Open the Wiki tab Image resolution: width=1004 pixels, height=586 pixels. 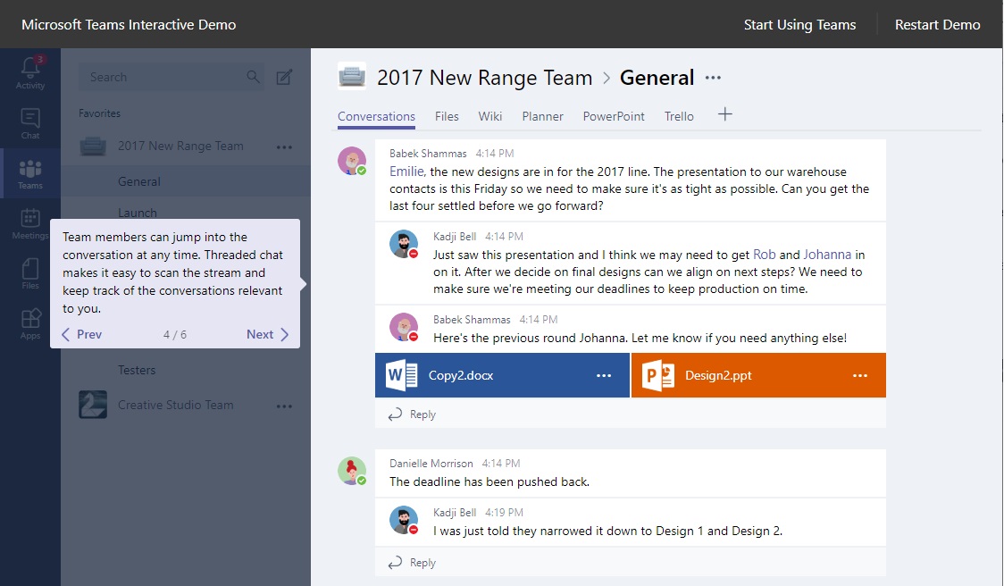(x=489, y=116)
